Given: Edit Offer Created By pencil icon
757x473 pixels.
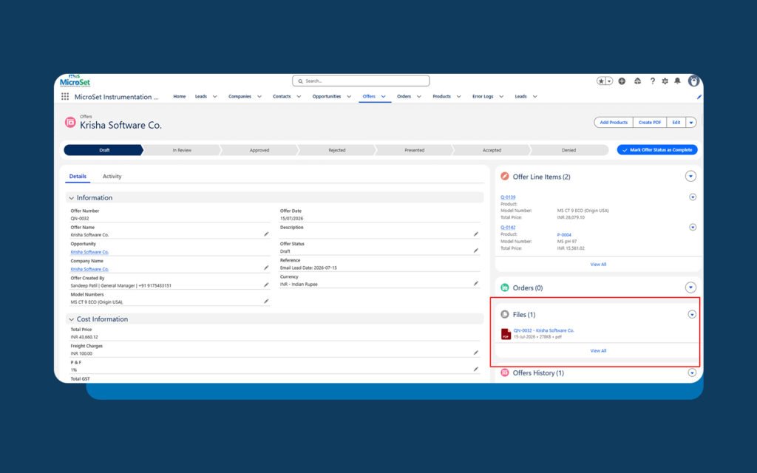Looking at the screenshot, I should [x=266, y=285].
